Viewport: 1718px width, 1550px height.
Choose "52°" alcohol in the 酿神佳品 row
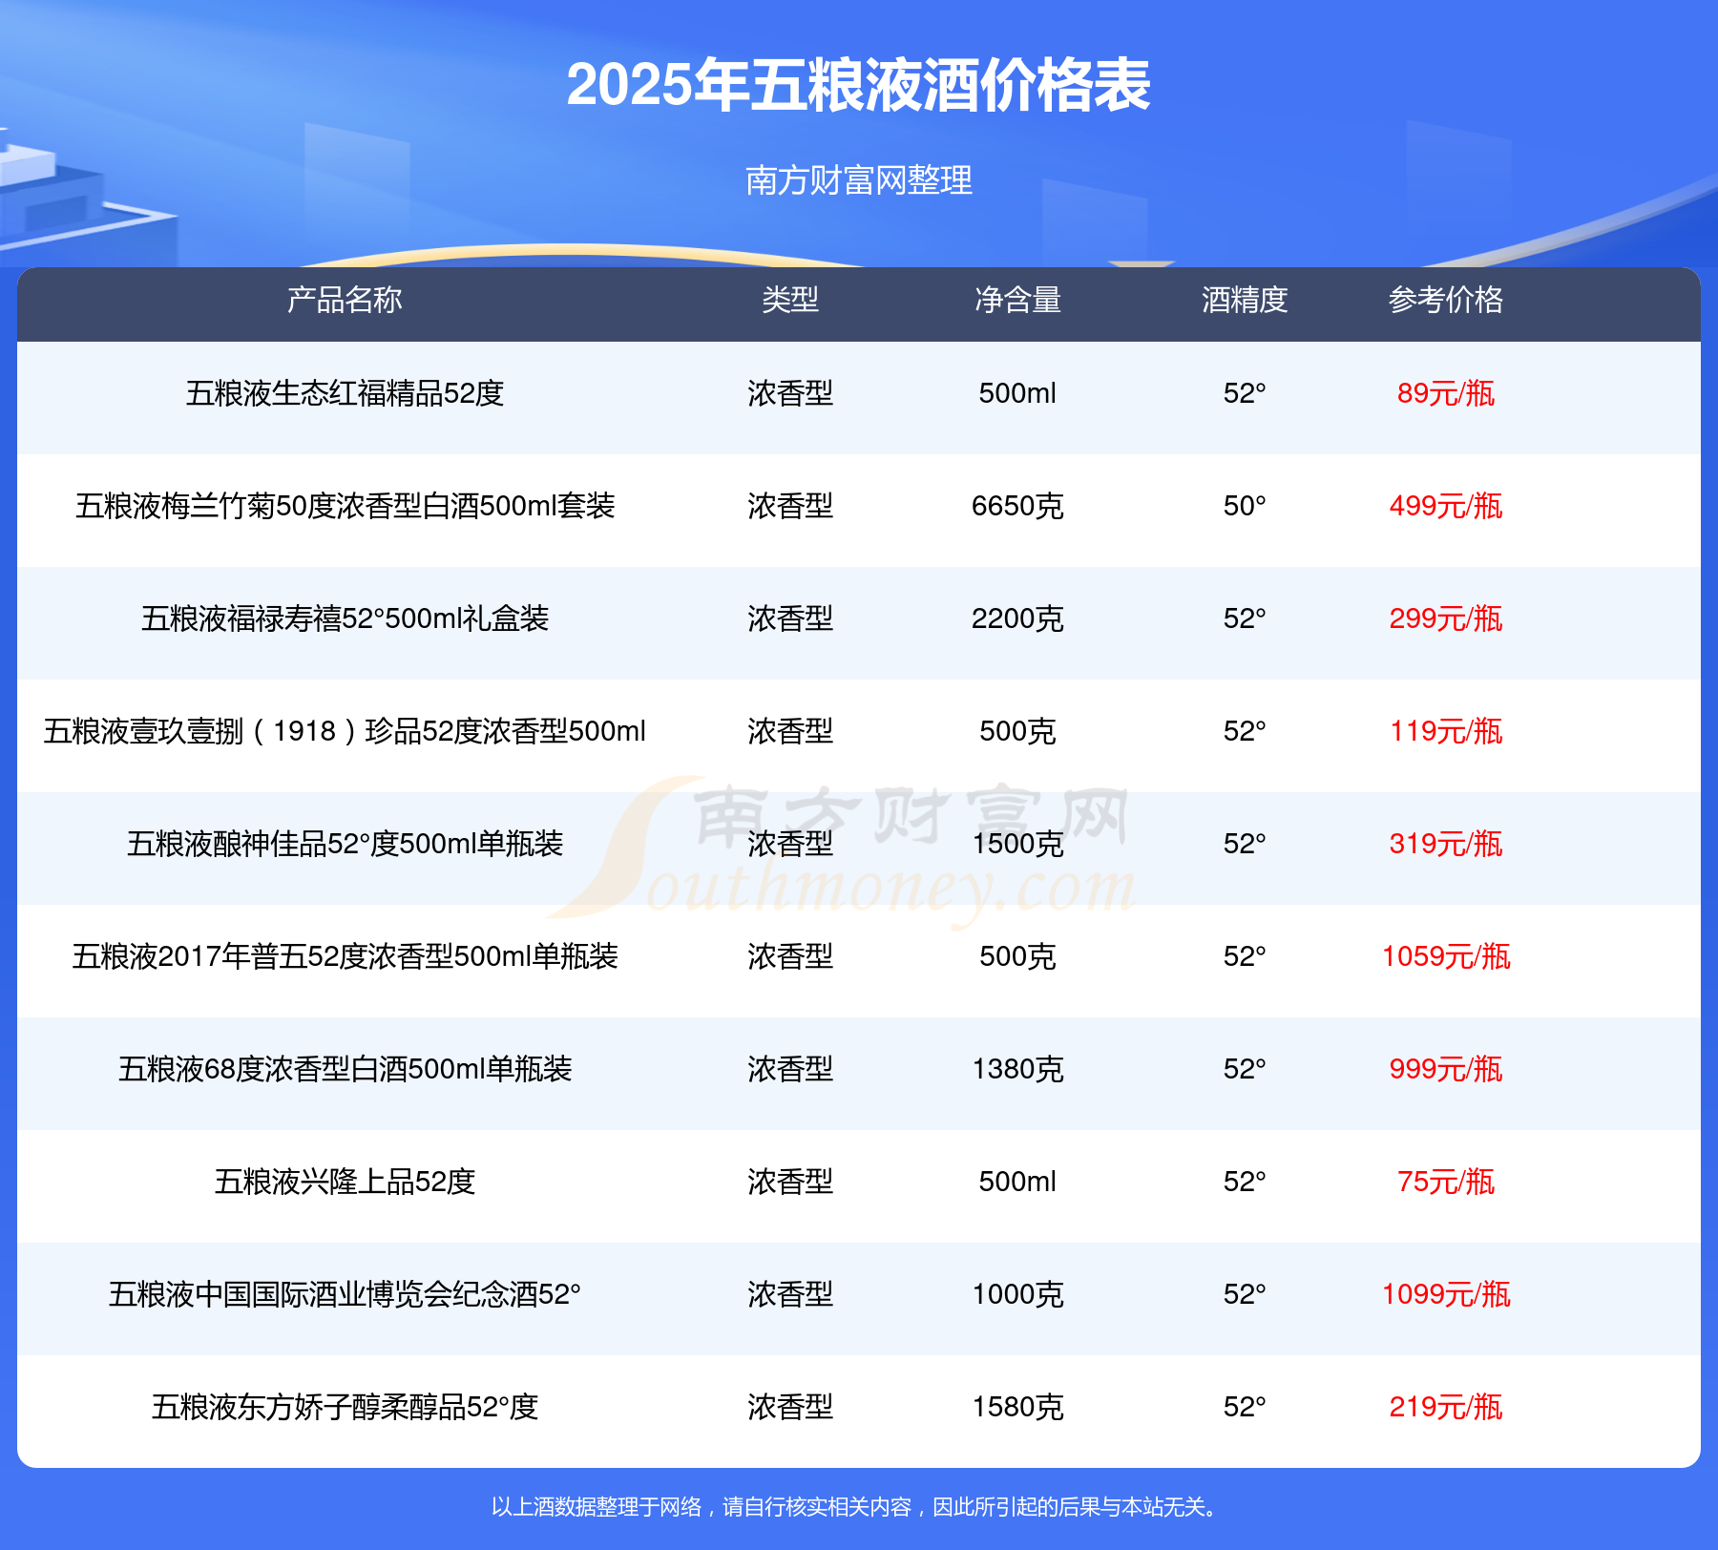(x=1245, y=844)
